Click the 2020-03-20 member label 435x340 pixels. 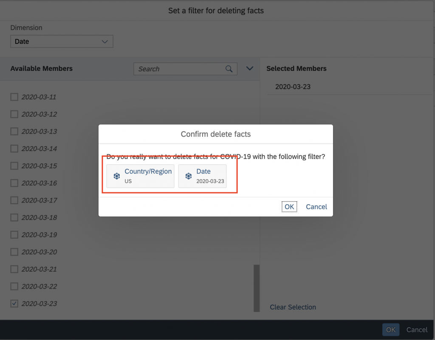click(x=39, y=252)
